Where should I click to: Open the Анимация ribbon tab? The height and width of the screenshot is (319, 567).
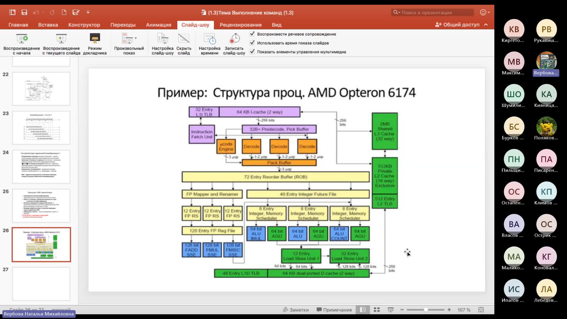pyautogui.click(x=159, y=25)
